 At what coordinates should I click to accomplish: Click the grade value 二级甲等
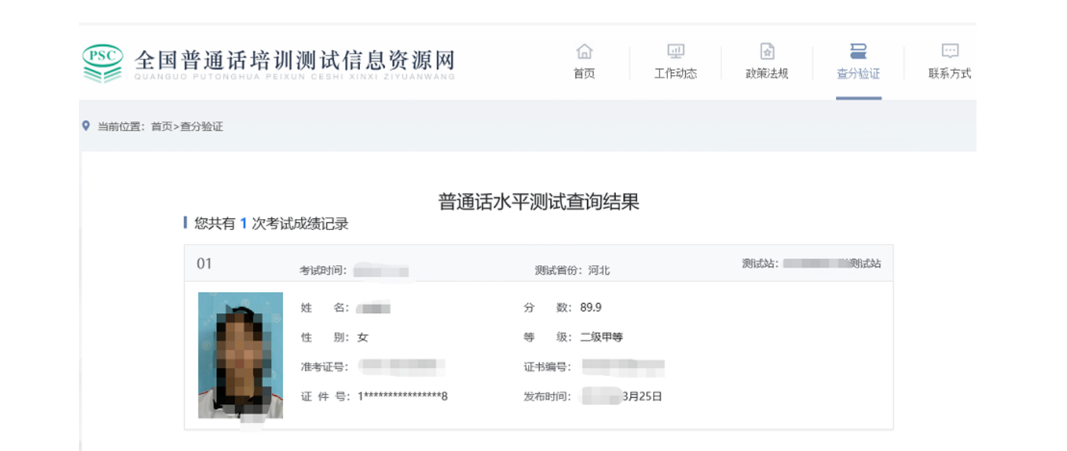(601, 337)
